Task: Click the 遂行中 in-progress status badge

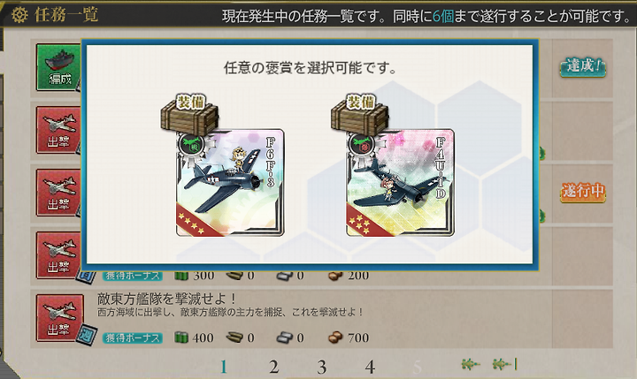Action: (x=582, y=192)
